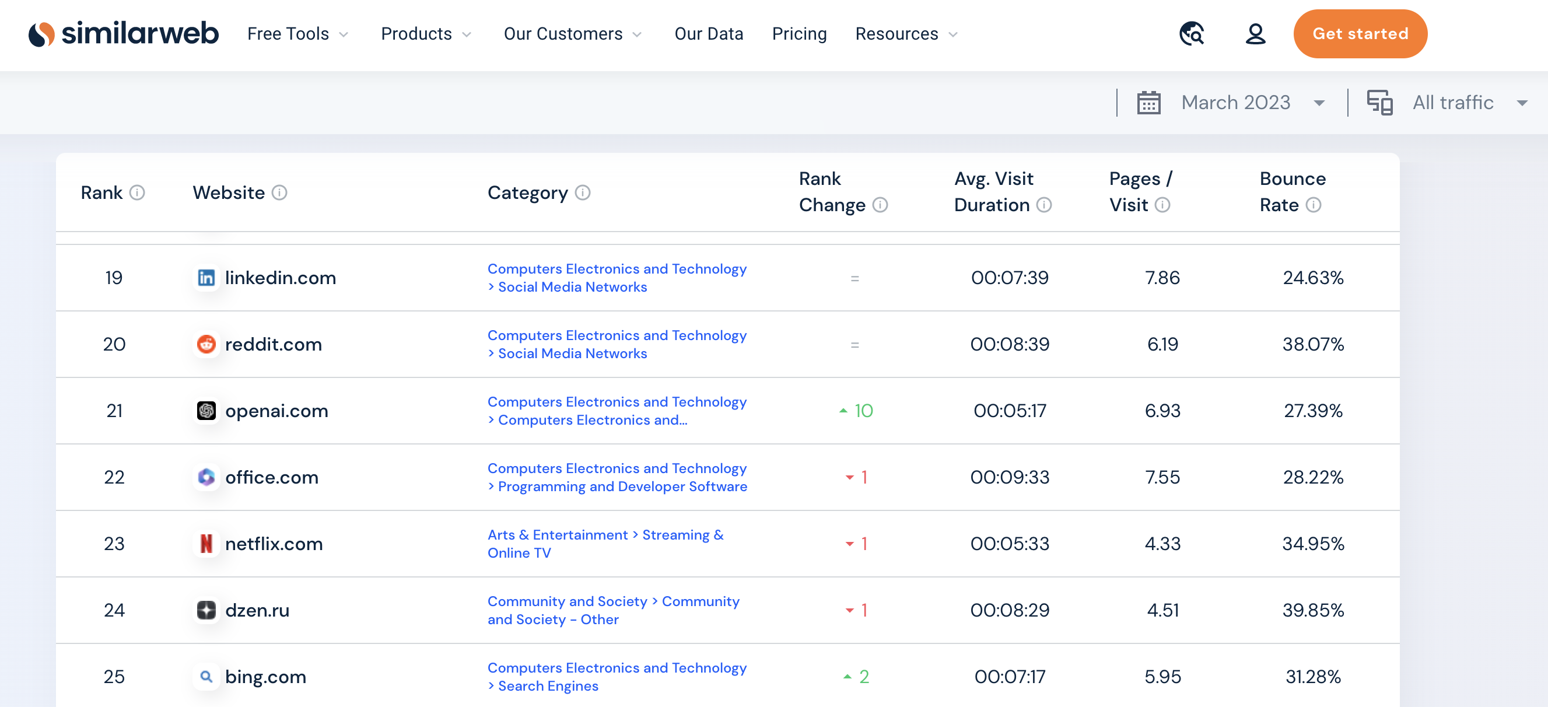The height and width of the screenshot is (707, 1548).
Task: Open Search Engines category link
Action: pos(548,686)
